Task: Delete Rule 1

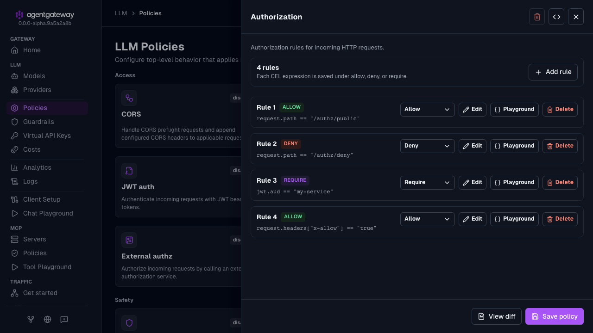Action: coord(560,110)
